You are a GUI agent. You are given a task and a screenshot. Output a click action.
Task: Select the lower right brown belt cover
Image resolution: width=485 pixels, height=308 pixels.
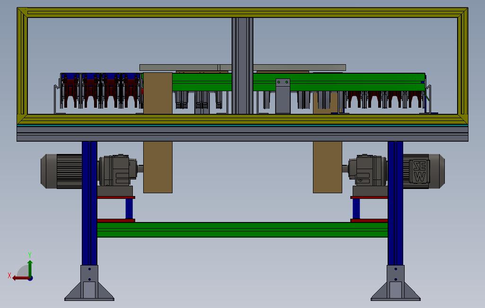(x=328, y=167)
